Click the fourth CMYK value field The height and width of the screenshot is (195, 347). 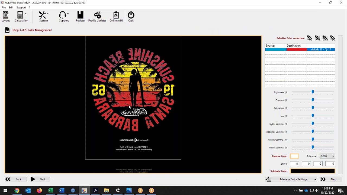pos(330,164)
